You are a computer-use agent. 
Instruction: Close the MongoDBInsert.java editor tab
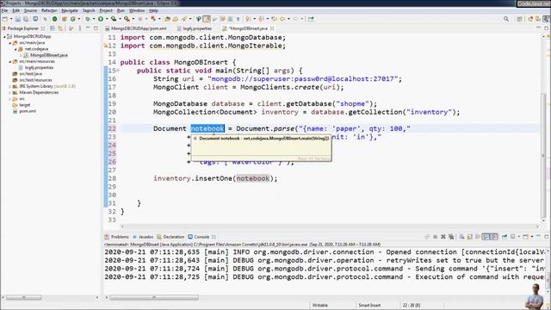pos(272,28)
